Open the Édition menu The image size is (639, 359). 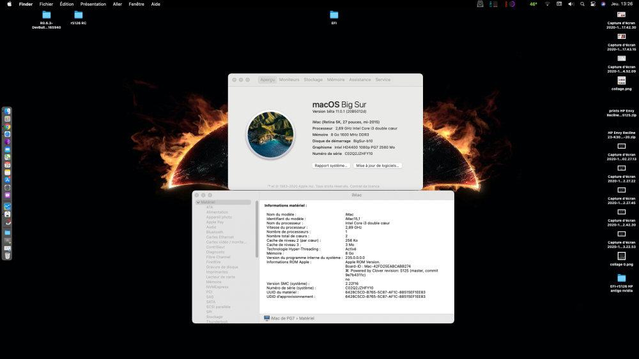(x=67, y=4)
